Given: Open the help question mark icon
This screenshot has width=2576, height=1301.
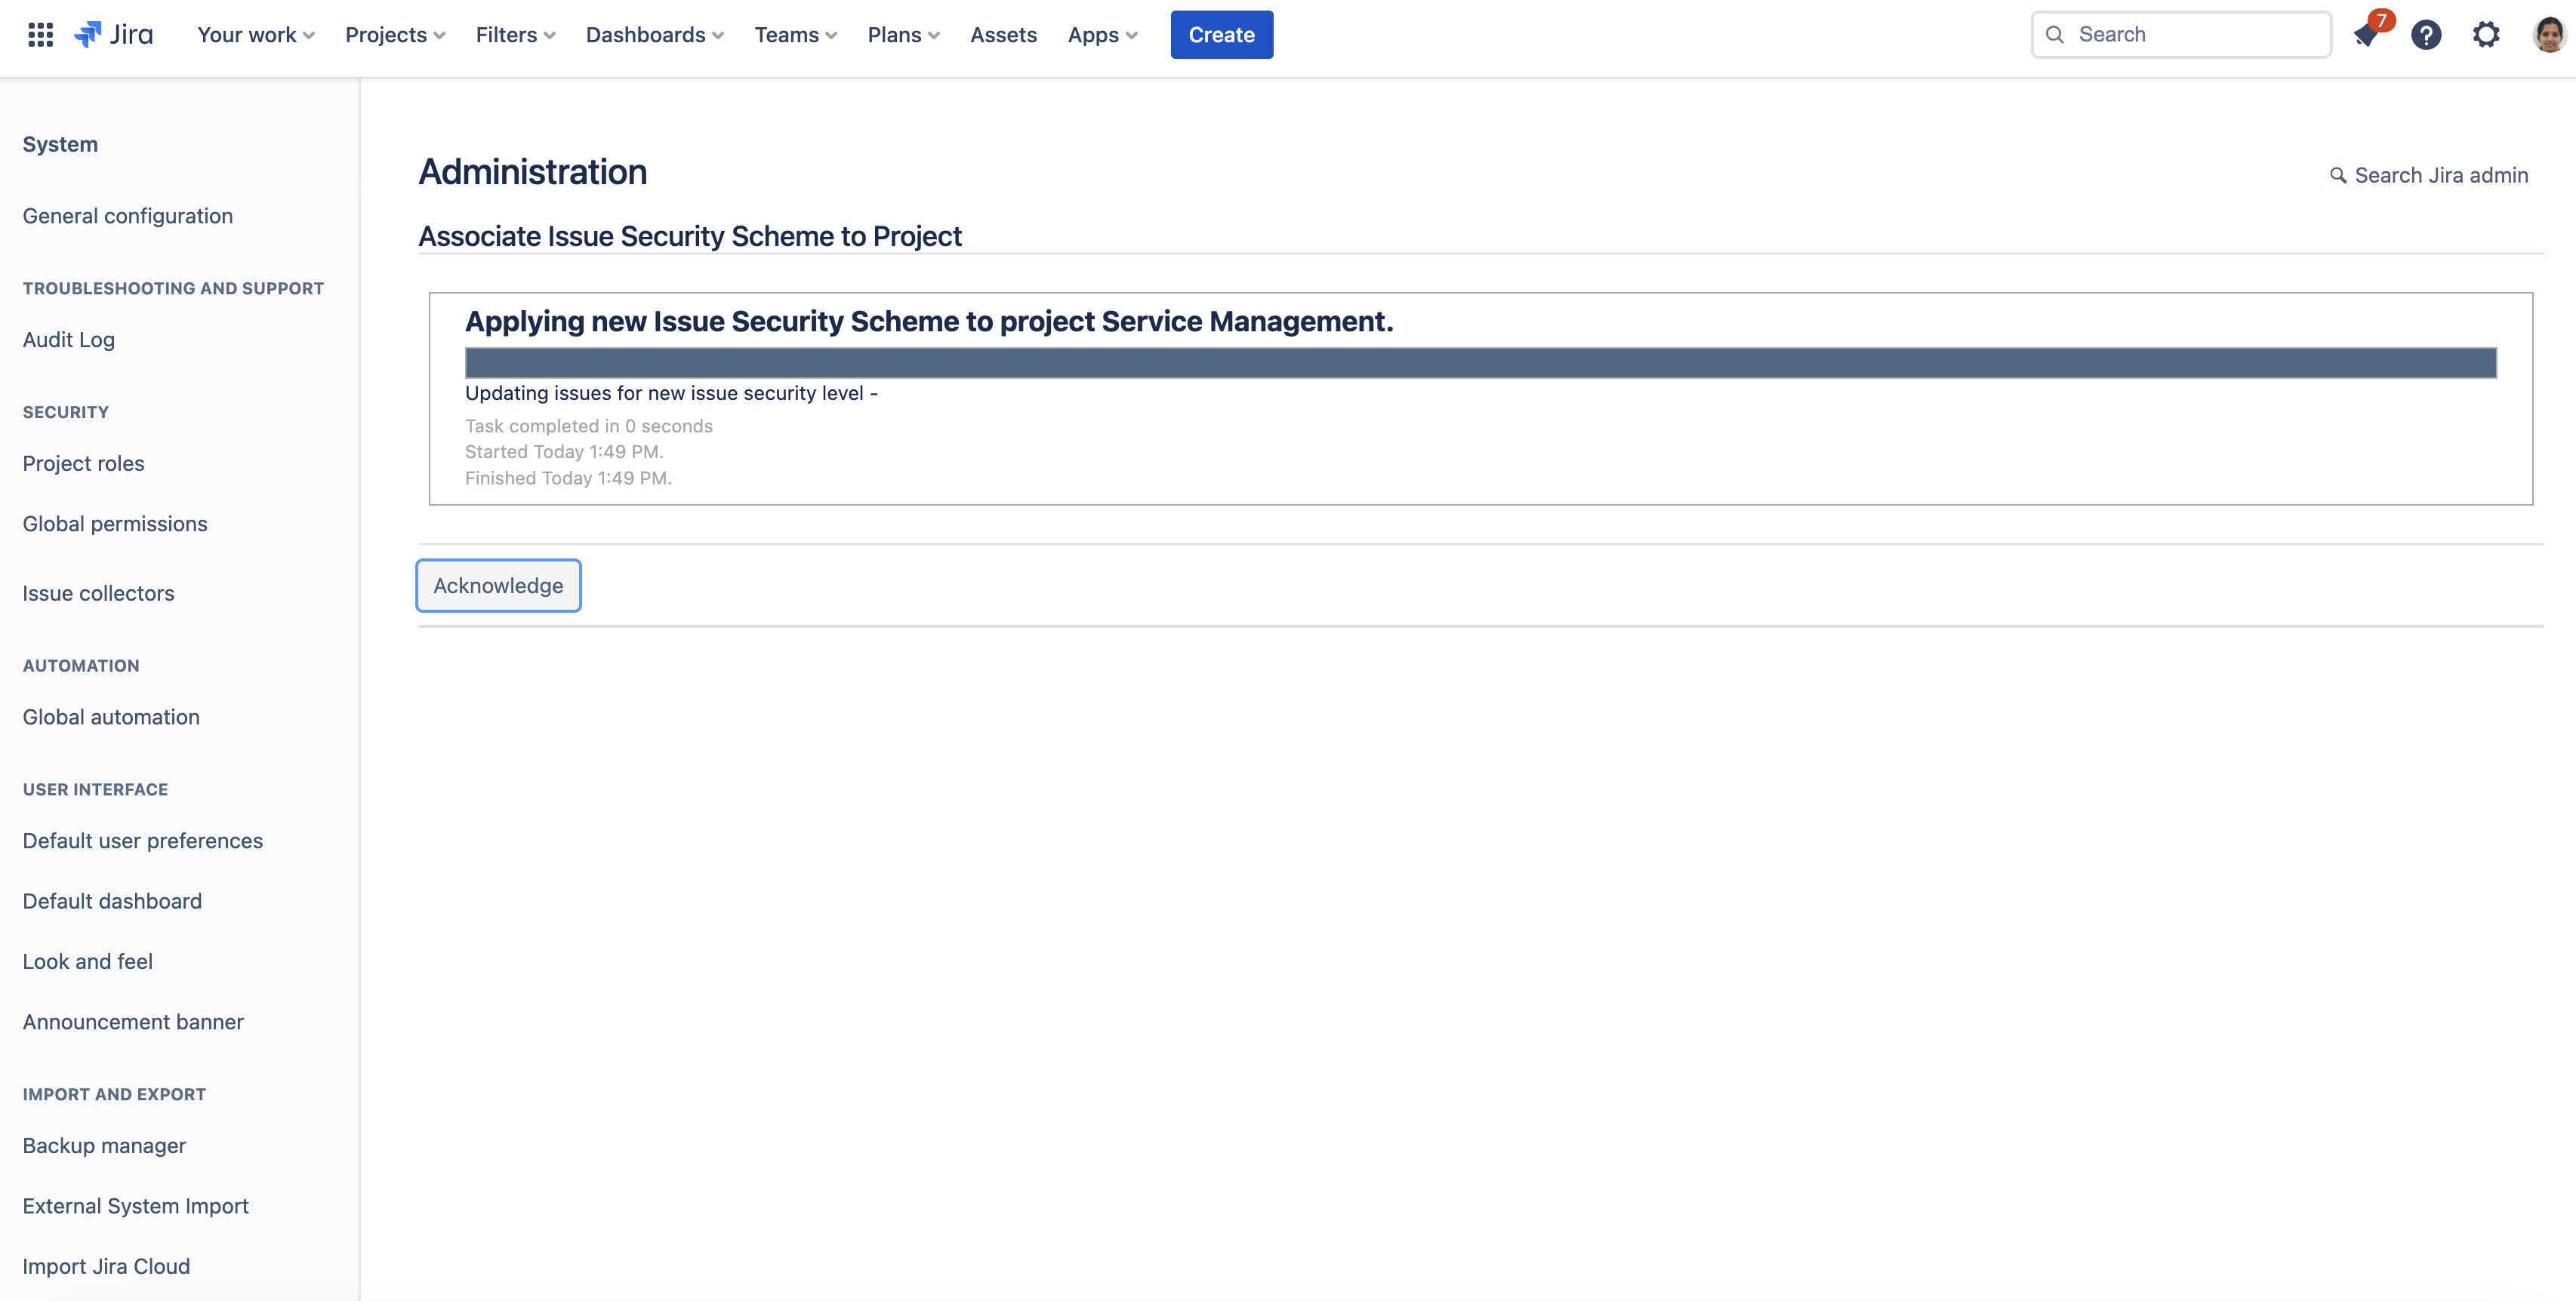Looking at the screenshot, I should [x=2426, y=35].
